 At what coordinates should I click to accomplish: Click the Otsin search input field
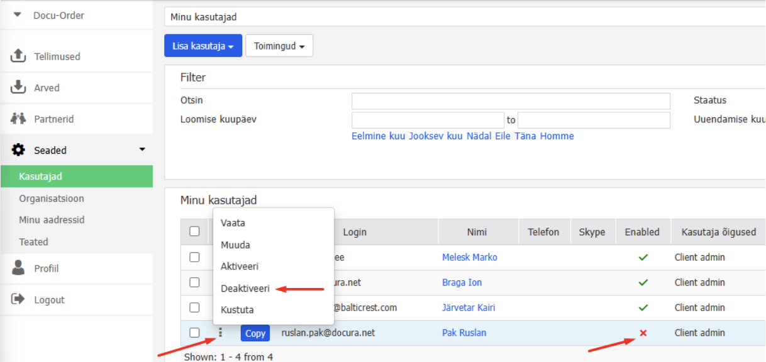pos(510,101)
